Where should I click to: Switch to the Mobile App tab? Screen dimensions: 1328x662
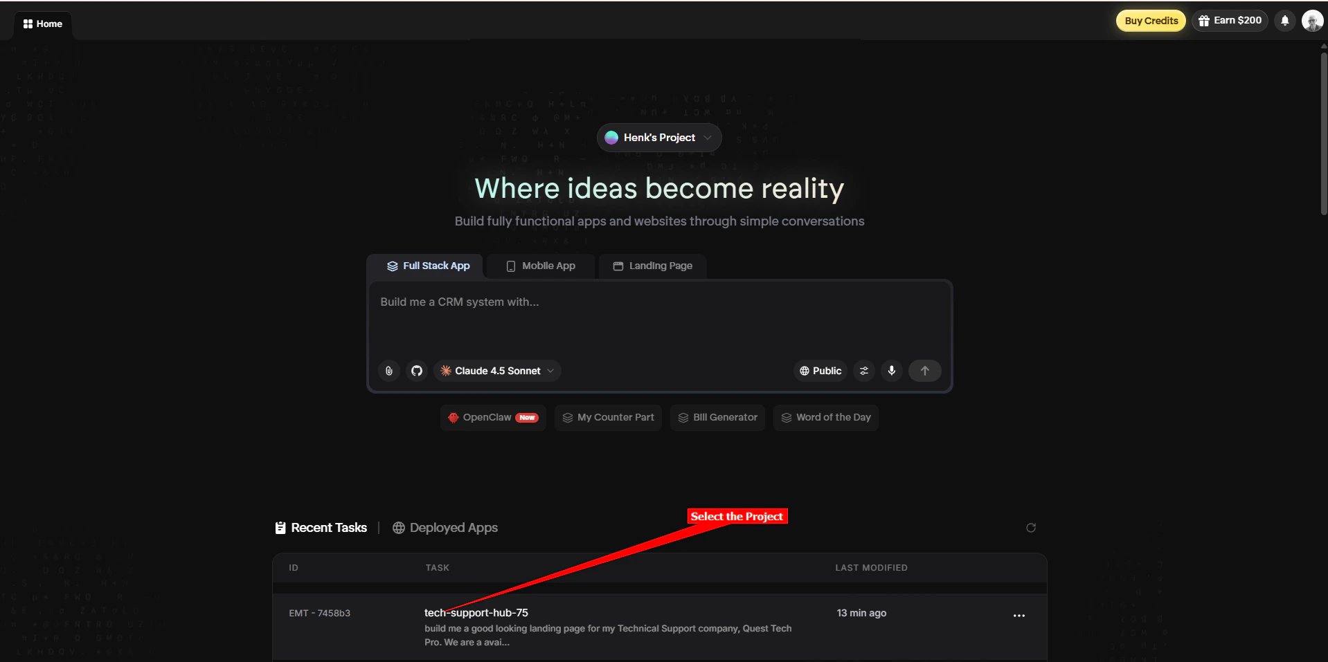click(x=541, y=266)
